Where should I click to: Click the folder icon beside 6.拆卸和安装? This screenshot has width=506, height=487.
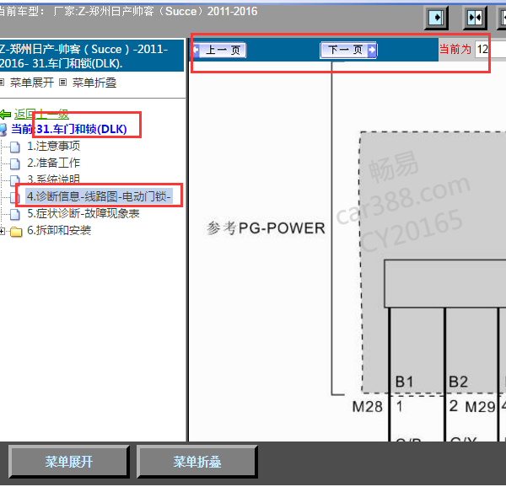[x=16, y=232]
